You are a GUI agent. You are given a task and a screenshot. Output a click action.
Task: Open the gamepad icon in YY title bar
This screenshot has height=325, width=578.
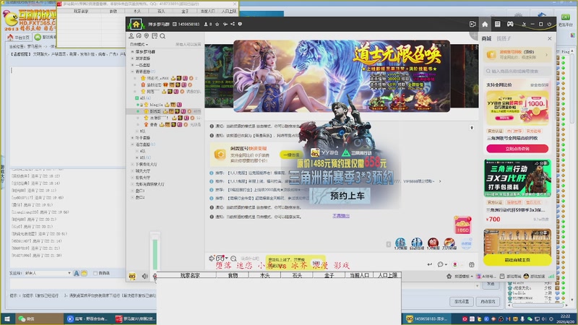click(510, 25)
